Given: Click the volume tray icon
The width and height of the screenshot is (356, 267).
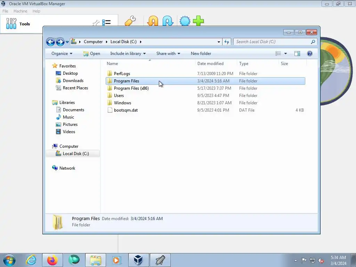Looking at the screenshot, I should pos(321,260).
